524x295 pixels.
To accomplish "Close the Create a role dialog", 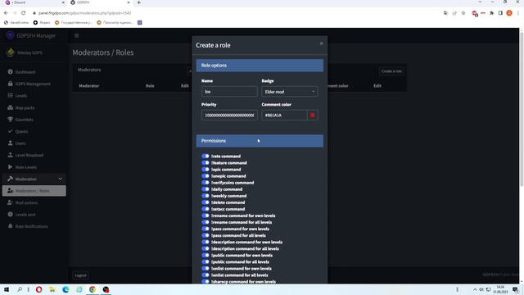I will click(321, 43).
